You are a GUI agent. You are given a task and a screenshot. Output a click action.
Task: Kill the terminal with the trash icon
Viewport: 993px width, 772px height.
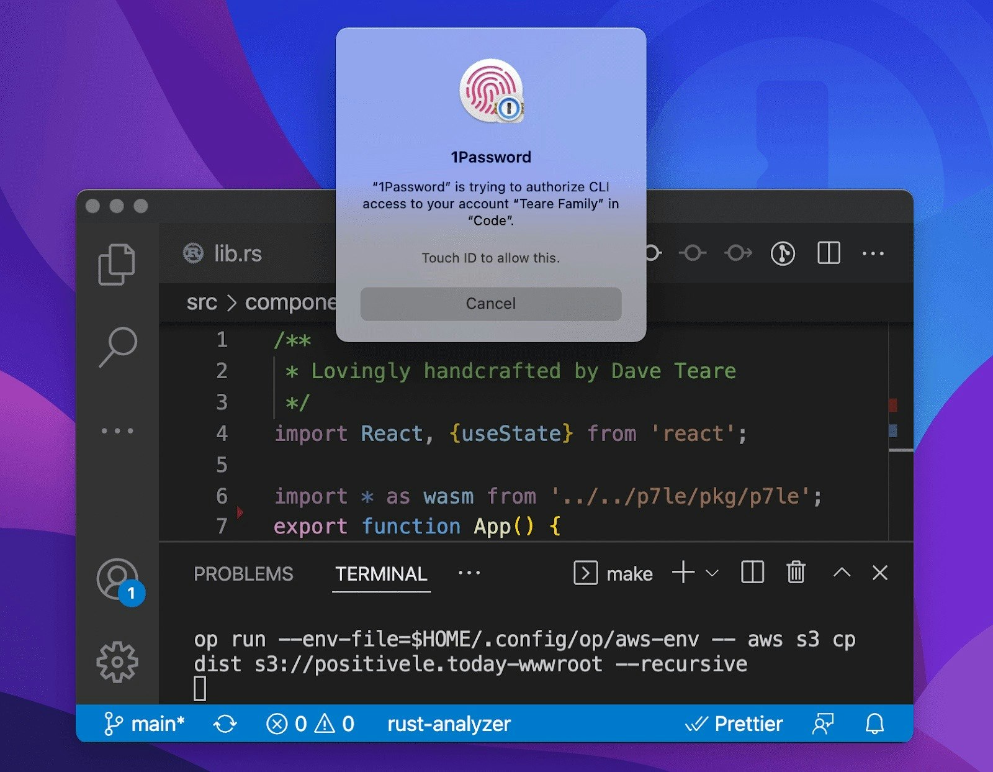pyautogui.click(x=796, y=573)
